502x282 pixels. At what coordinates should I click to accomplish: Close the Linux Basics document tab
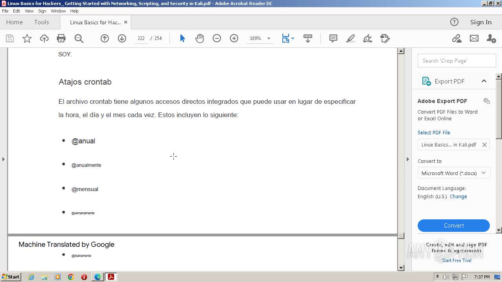click(126, 22)
